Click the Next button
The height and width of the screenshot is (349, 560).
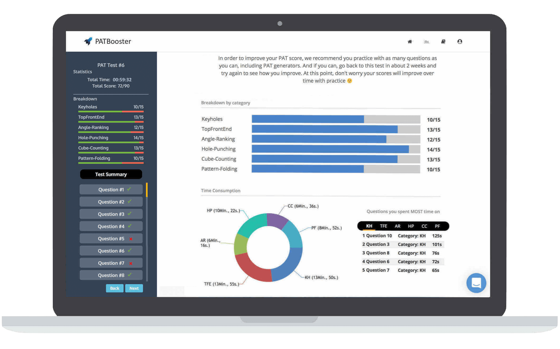[x=134, y=288]
